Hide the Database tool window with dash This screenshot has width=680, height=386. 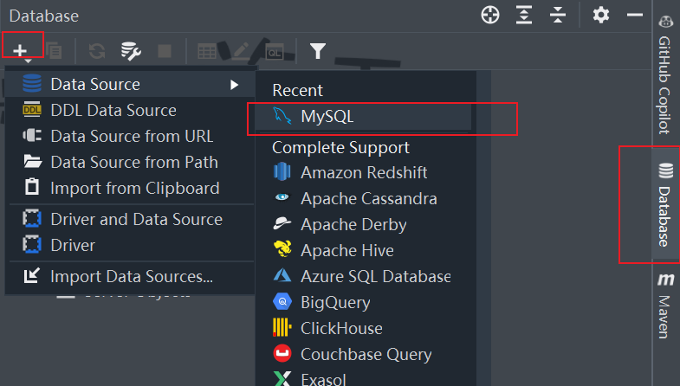point(634,16)
